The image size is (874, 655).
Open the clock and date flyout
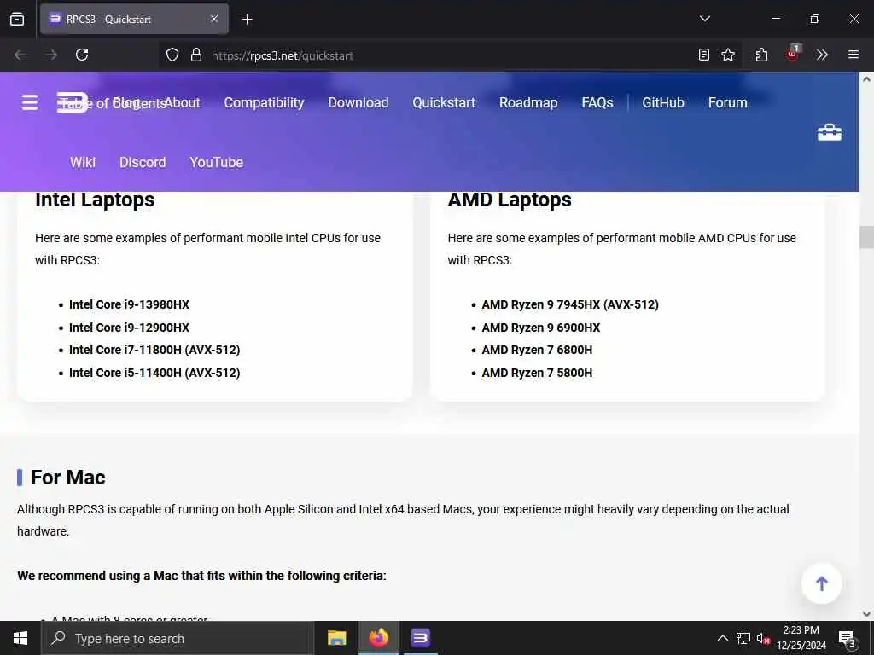pyautogui.click(x=801, y=638)
